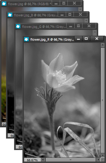
Task: Click the red channel flower image canvas
Action: [62, 100]
